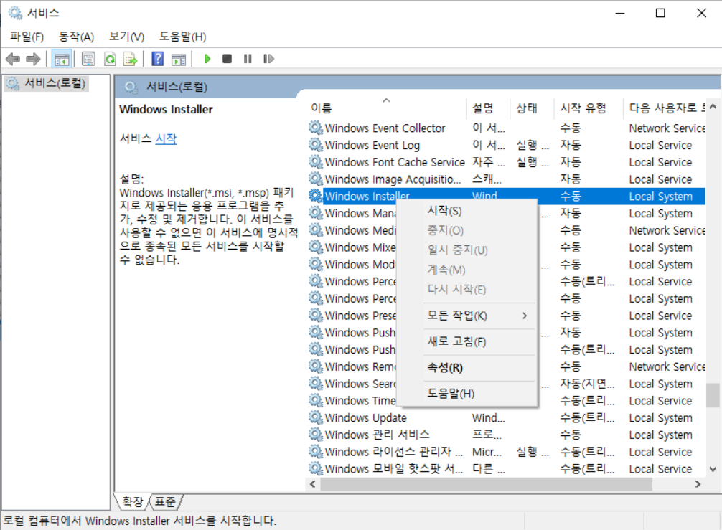Click the 시작 link to start service
722x530 pixels.
coord(166,139)
